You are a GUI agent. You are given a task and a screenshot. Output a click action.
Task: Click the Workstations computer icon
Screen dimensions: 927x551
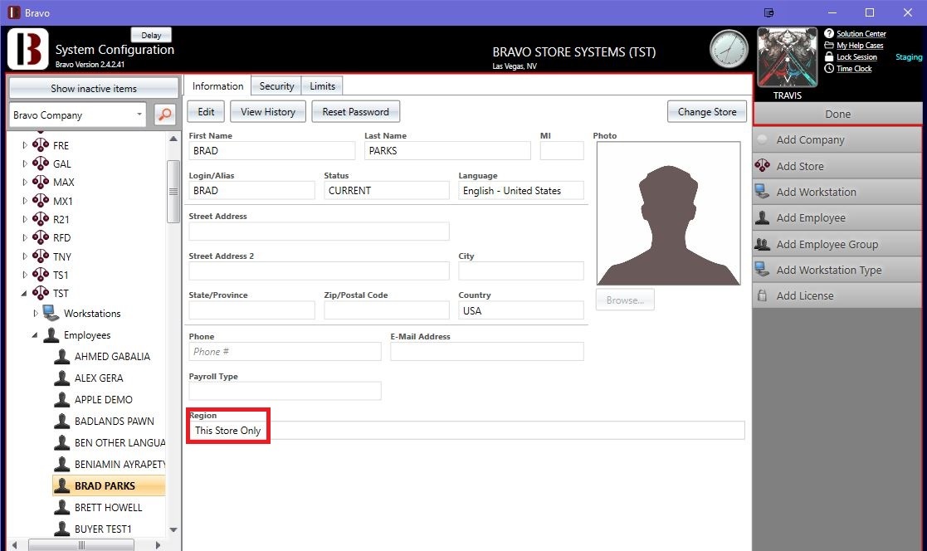(x=51, y=313)
